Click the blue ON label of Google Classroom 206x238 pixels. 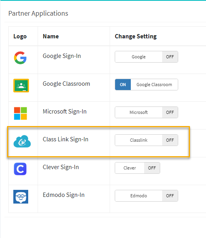[123, 85]
